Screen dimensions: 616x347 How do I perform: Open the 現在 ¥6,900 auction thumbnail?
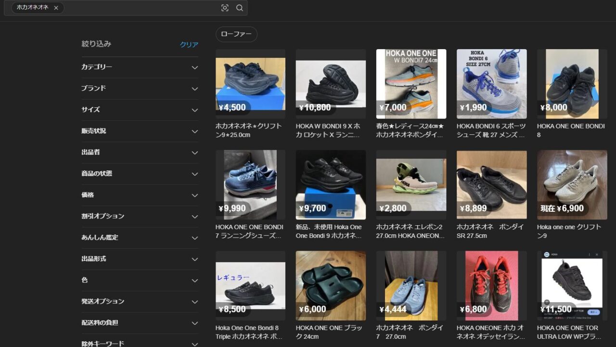572,185
